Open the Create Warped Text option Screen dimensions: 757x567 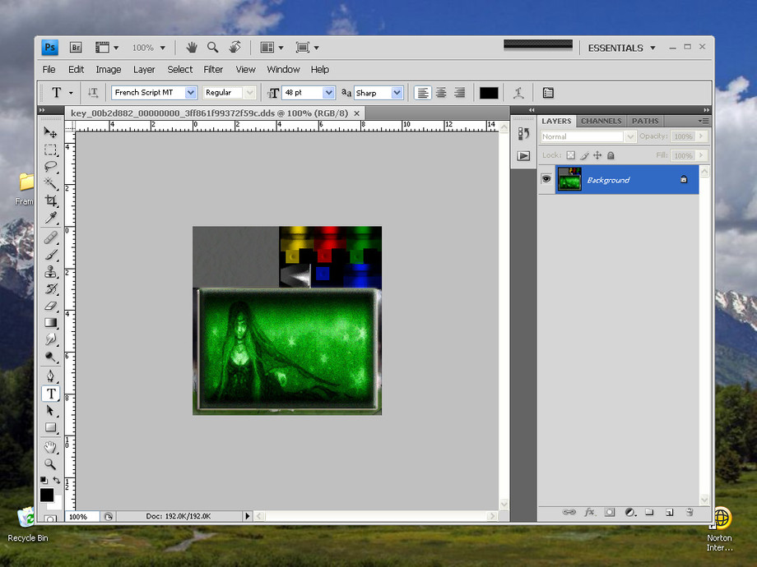(518, 93)
